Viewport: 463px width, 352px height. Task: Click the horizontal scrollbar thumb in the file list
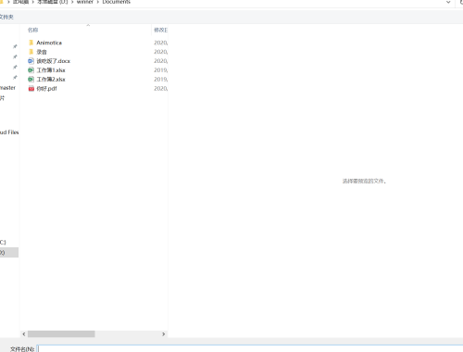point(61,334)
